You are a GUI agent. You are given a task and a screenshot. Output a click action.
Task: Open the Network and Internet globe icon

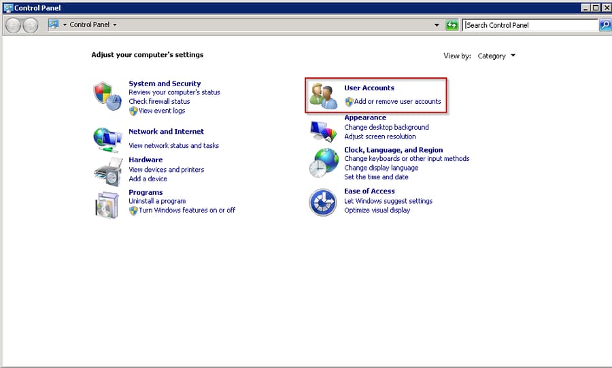point(107,140)
